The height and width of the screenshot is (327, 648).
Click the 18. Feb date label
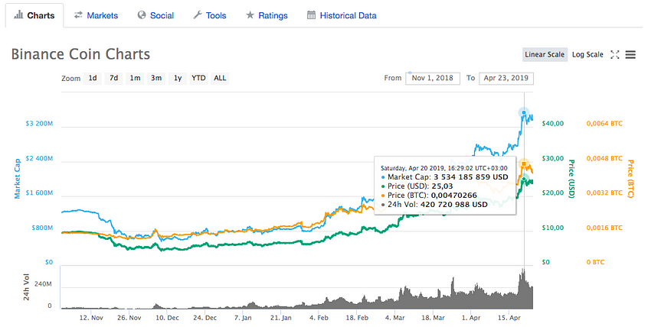pos(357,318)
